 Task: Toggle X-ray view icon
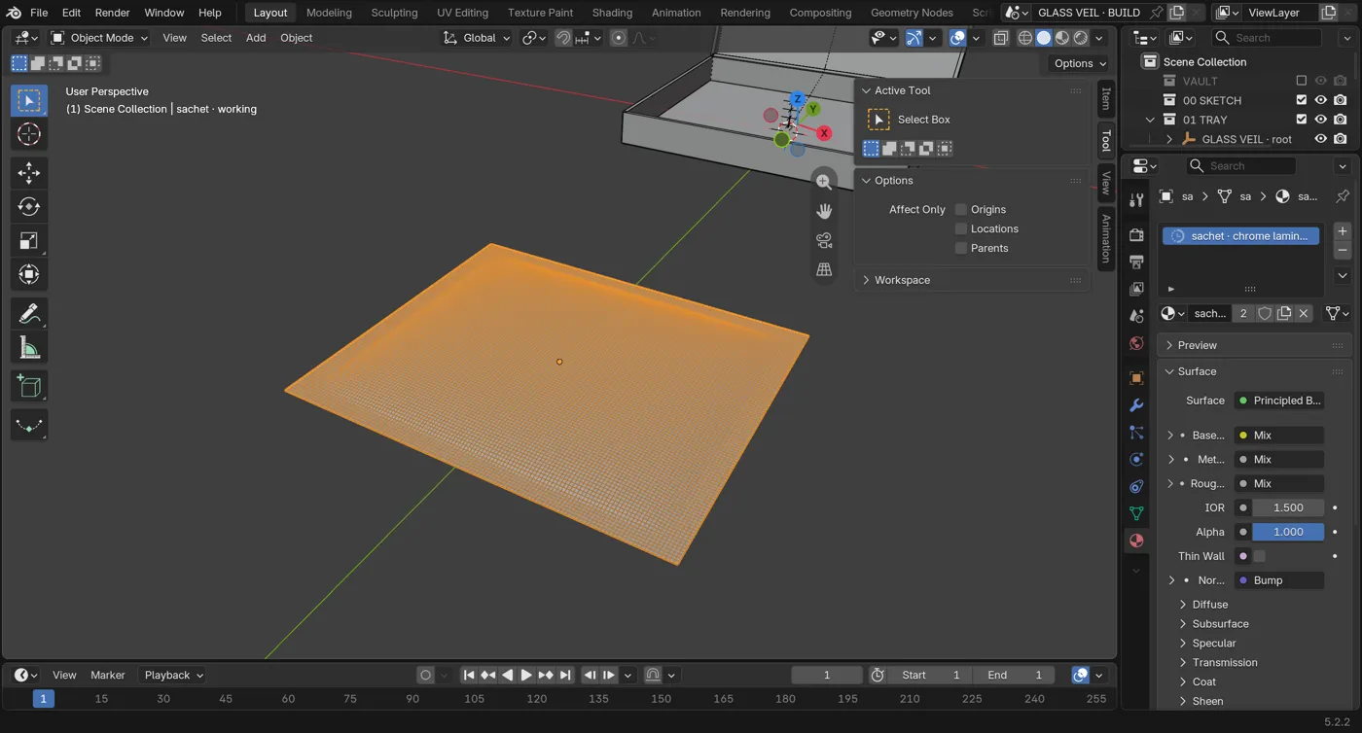pyautogui.click(x=1000, y=38)
